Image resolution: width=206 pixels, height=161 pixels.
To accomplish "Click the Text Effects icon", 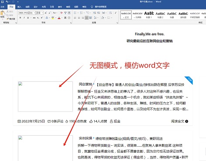I will (47, 18).
